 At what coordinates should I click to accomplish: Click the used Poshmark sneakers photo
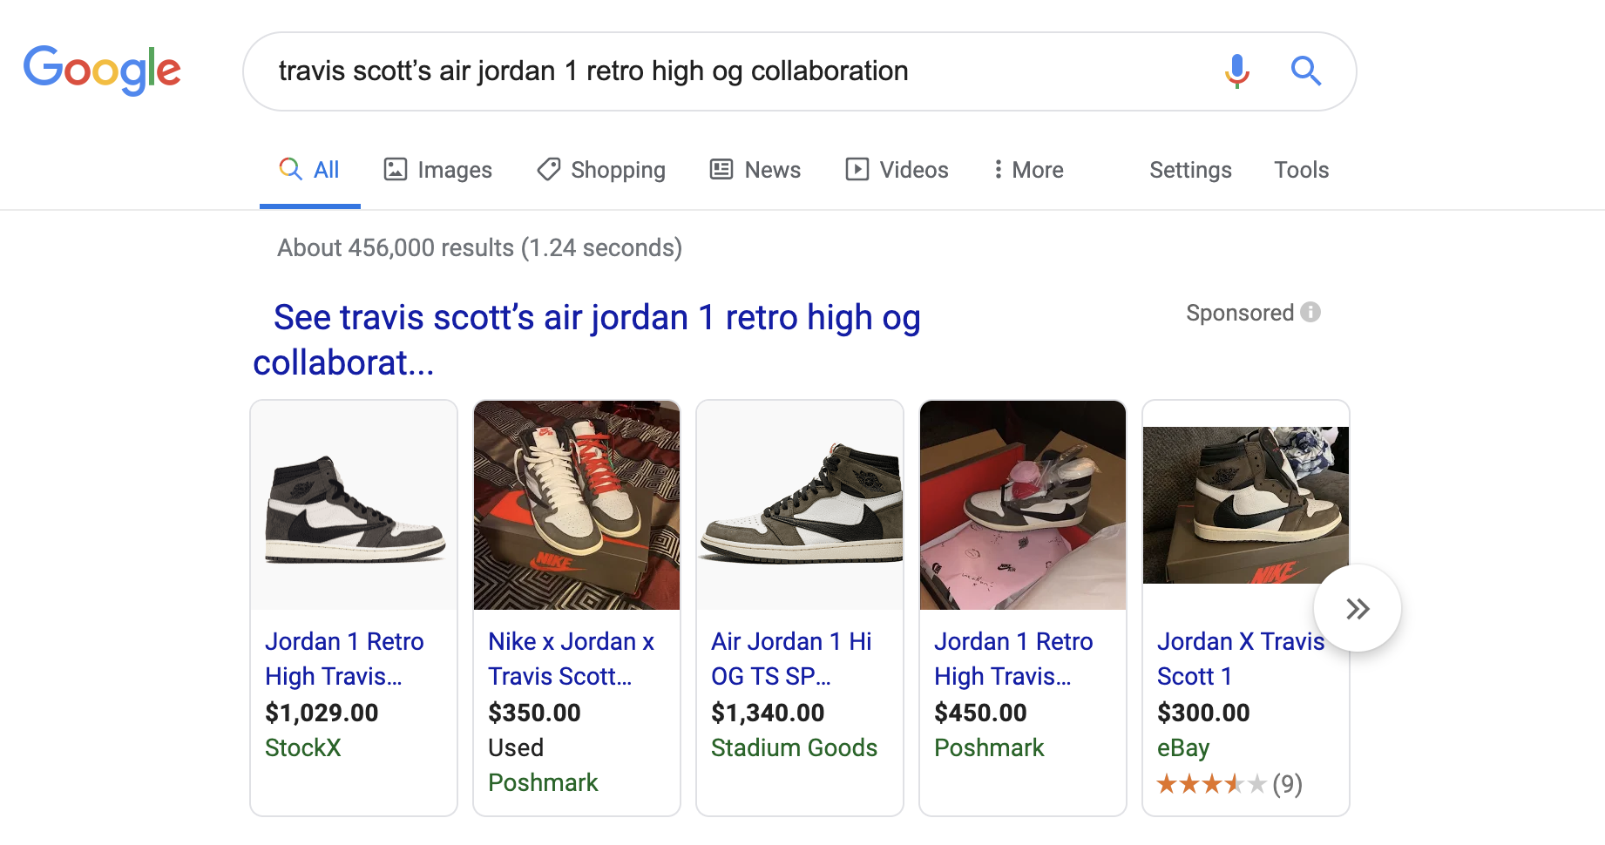pyautogui.click(x=577, y=505)
